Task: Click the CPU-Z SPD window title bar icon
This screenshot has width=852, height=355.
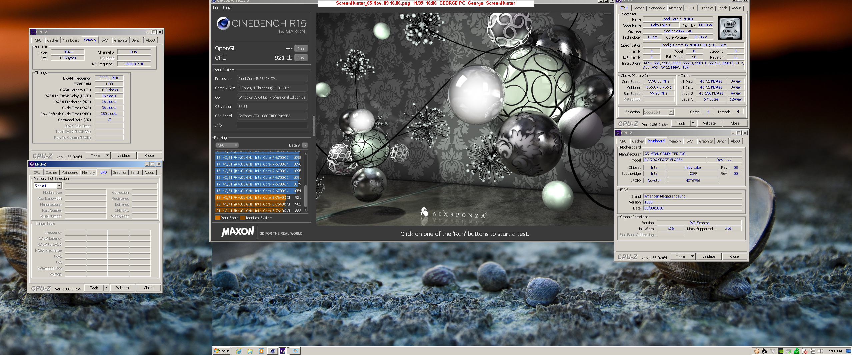Action: point(32,164)
